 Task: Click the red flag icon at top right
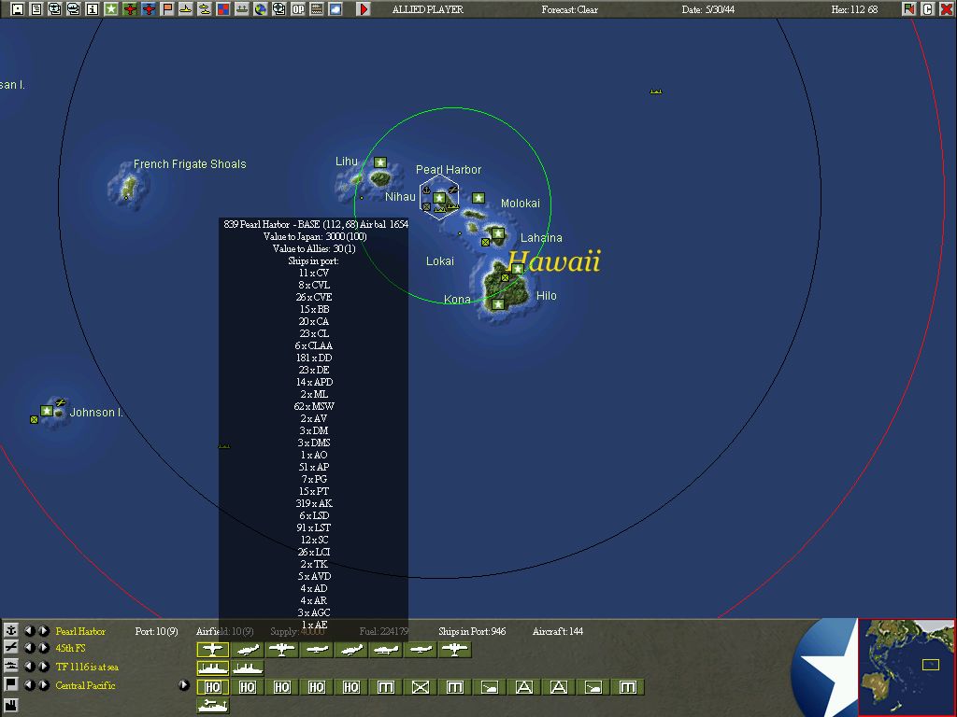pyautogui.click(x=909, y=9)
